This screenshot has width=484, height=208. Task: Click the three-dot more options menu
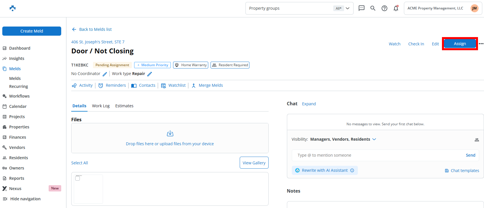[x=481, y=44]
